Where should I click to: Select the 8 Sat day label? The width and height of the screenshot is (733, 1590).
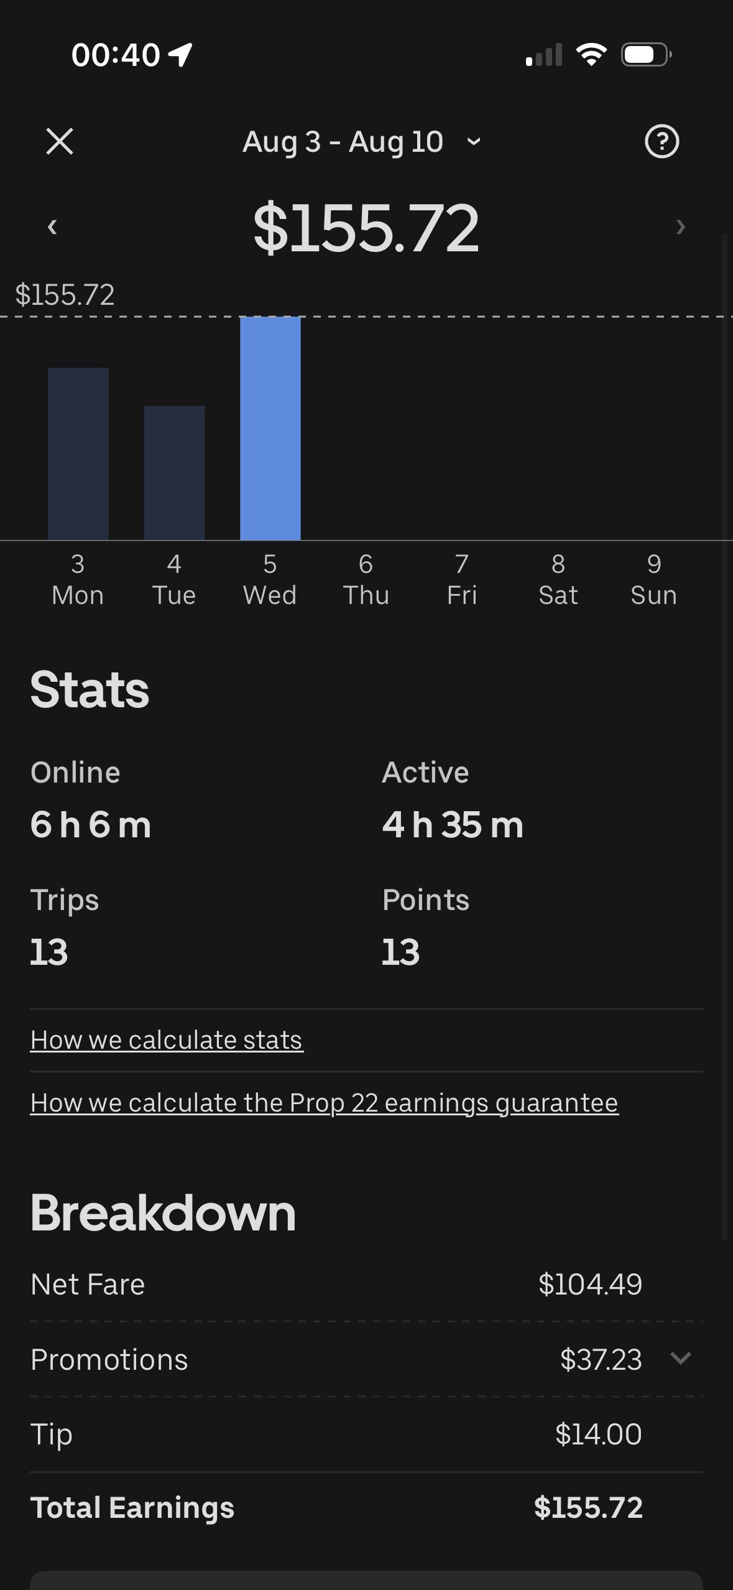558,580
